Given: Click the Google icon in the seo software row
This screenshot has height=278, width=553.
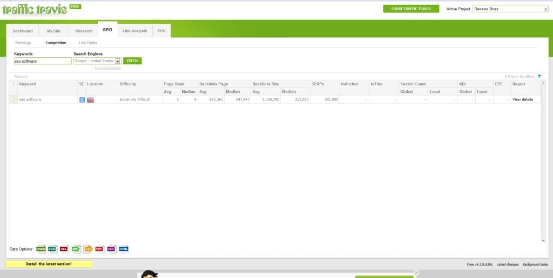Looking at the screenshot, I should pos(82,100).
